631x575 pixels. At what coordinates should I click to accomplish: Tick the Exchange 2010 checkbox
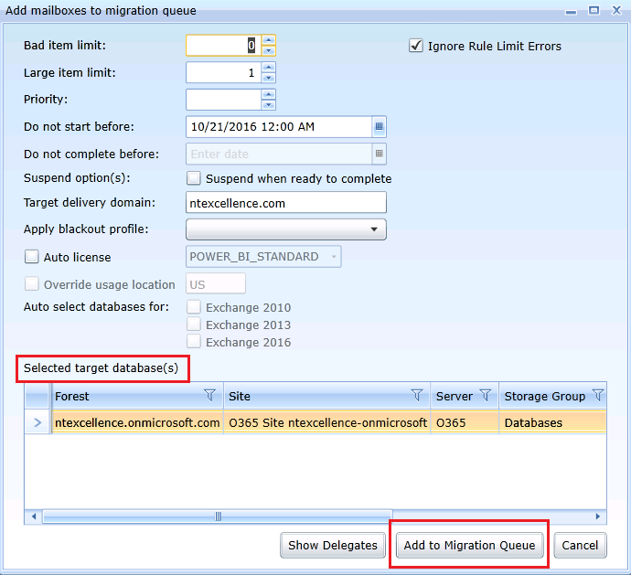coord(194,307)
